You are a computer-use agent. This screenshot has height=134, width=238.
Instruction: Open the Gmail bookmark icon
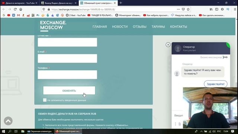point(18,15)
